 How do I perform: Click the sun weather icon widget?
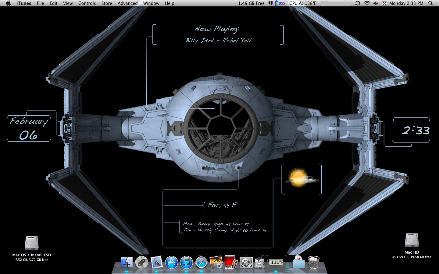pyautogui.click(x=302, y=178)
